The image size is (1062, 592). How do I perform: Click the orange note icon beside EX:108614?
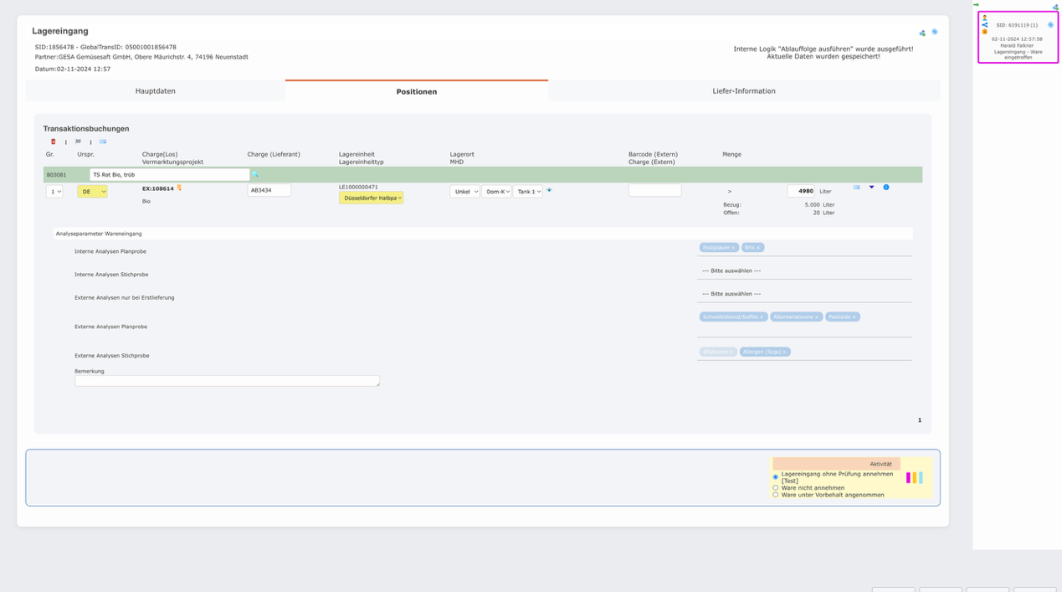pos(179,188)
